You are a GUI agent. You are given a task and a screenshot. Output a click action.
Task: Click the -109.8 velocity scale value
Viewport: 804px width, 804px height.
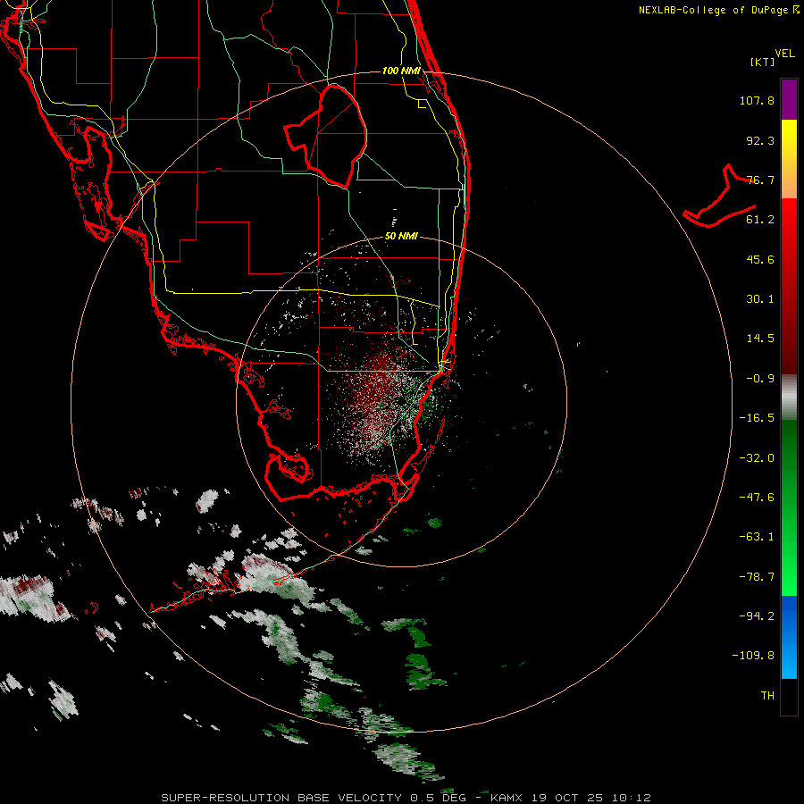tap(753, 656)
